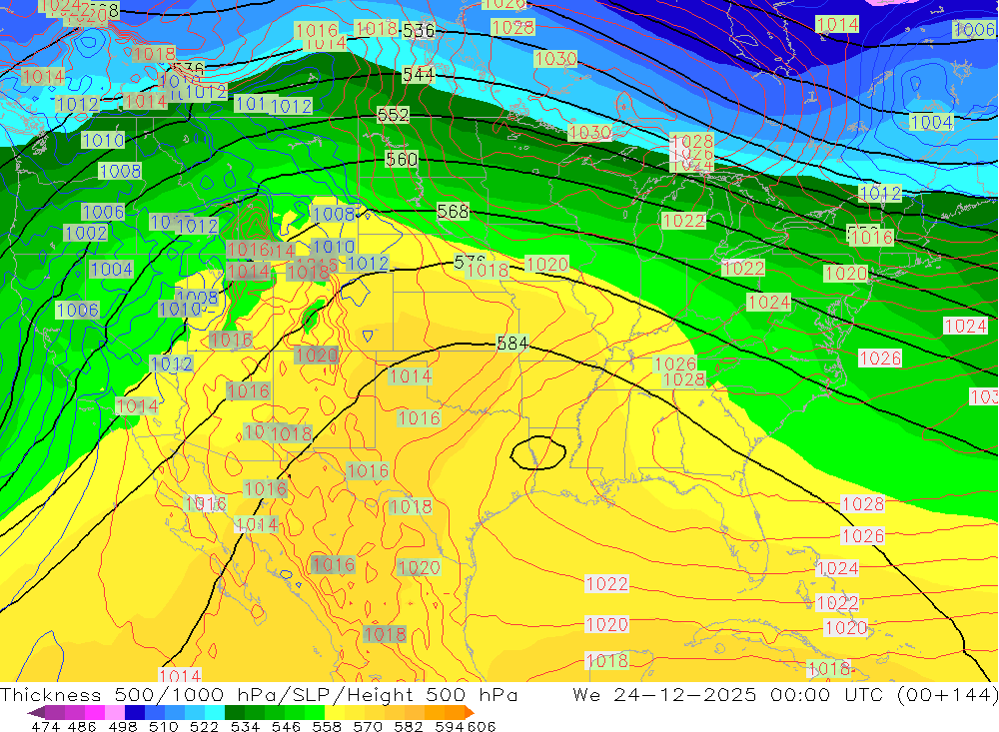
Task: Click the '594' value under the legend
Action: click(450, 726)
